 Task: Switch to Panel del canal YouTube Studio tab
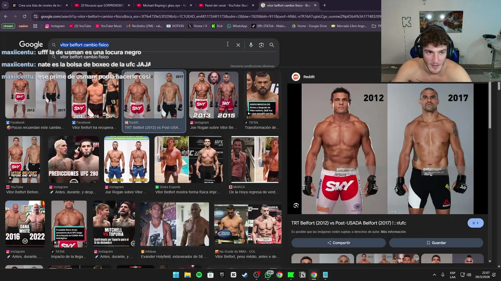pyautogui.click(x=226, y=5)
